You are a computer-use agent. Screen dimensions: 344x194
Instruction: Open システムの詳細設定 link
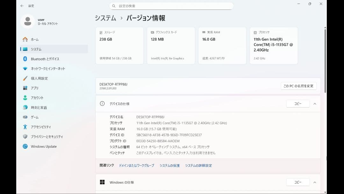(198, 165)
